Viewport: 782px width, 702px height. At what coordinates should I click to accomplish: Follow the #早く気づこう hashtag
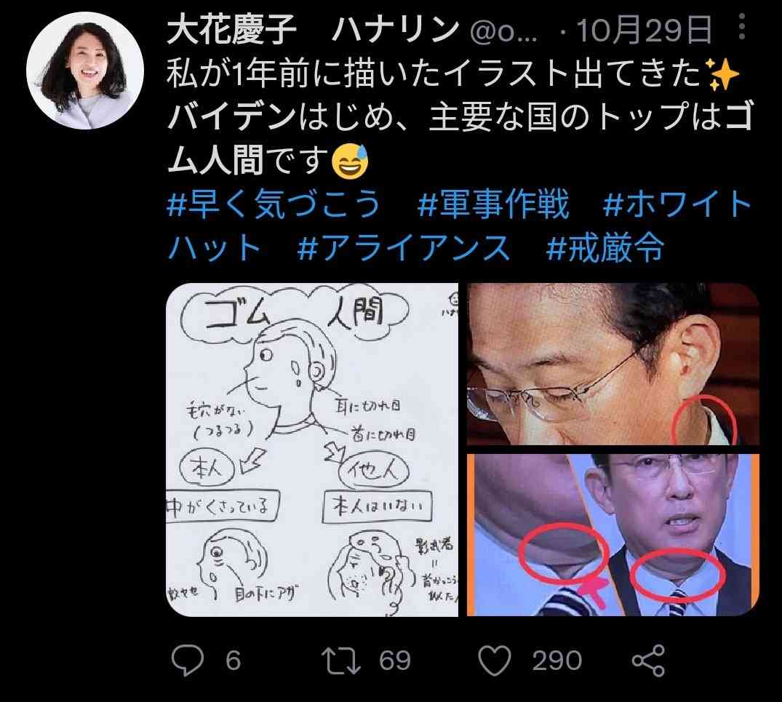pyautogui.click(x=274, y=204)
